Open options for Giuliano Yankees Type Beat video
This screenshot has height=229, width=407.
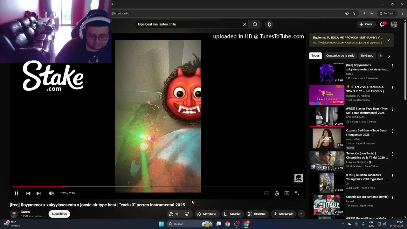392,176
